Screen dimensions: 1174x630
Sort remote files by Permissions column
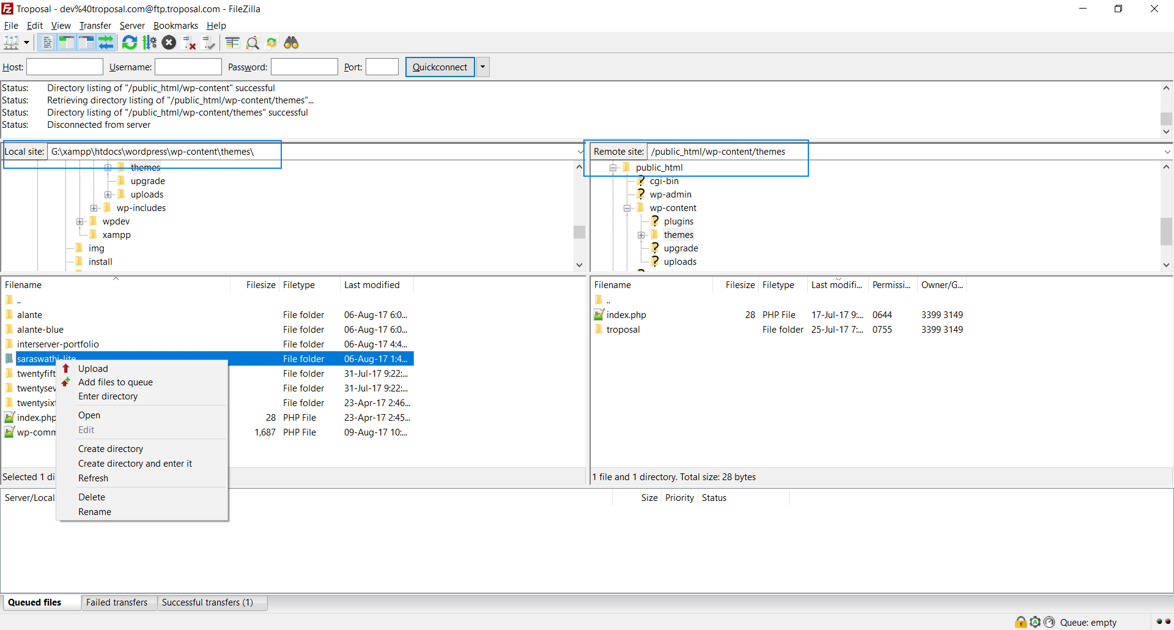892,284
